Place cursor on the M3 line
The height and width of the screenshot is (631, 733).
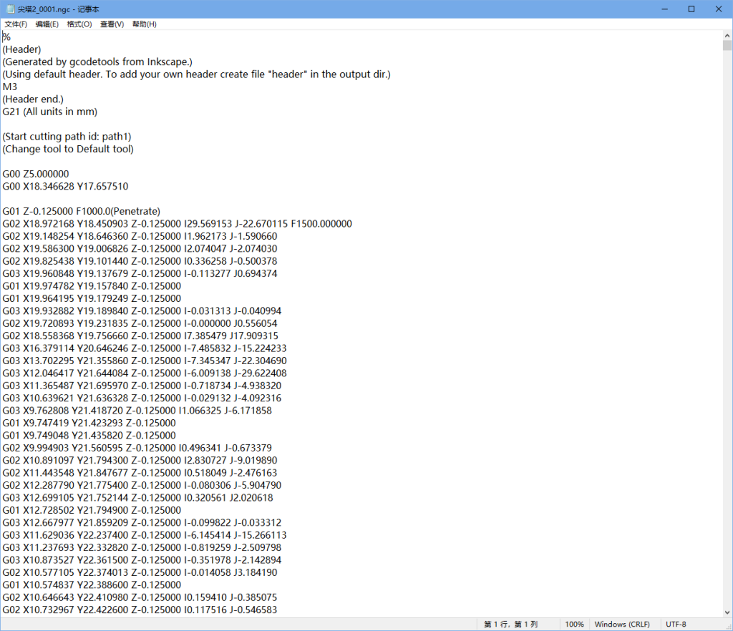tap(10, 87)
